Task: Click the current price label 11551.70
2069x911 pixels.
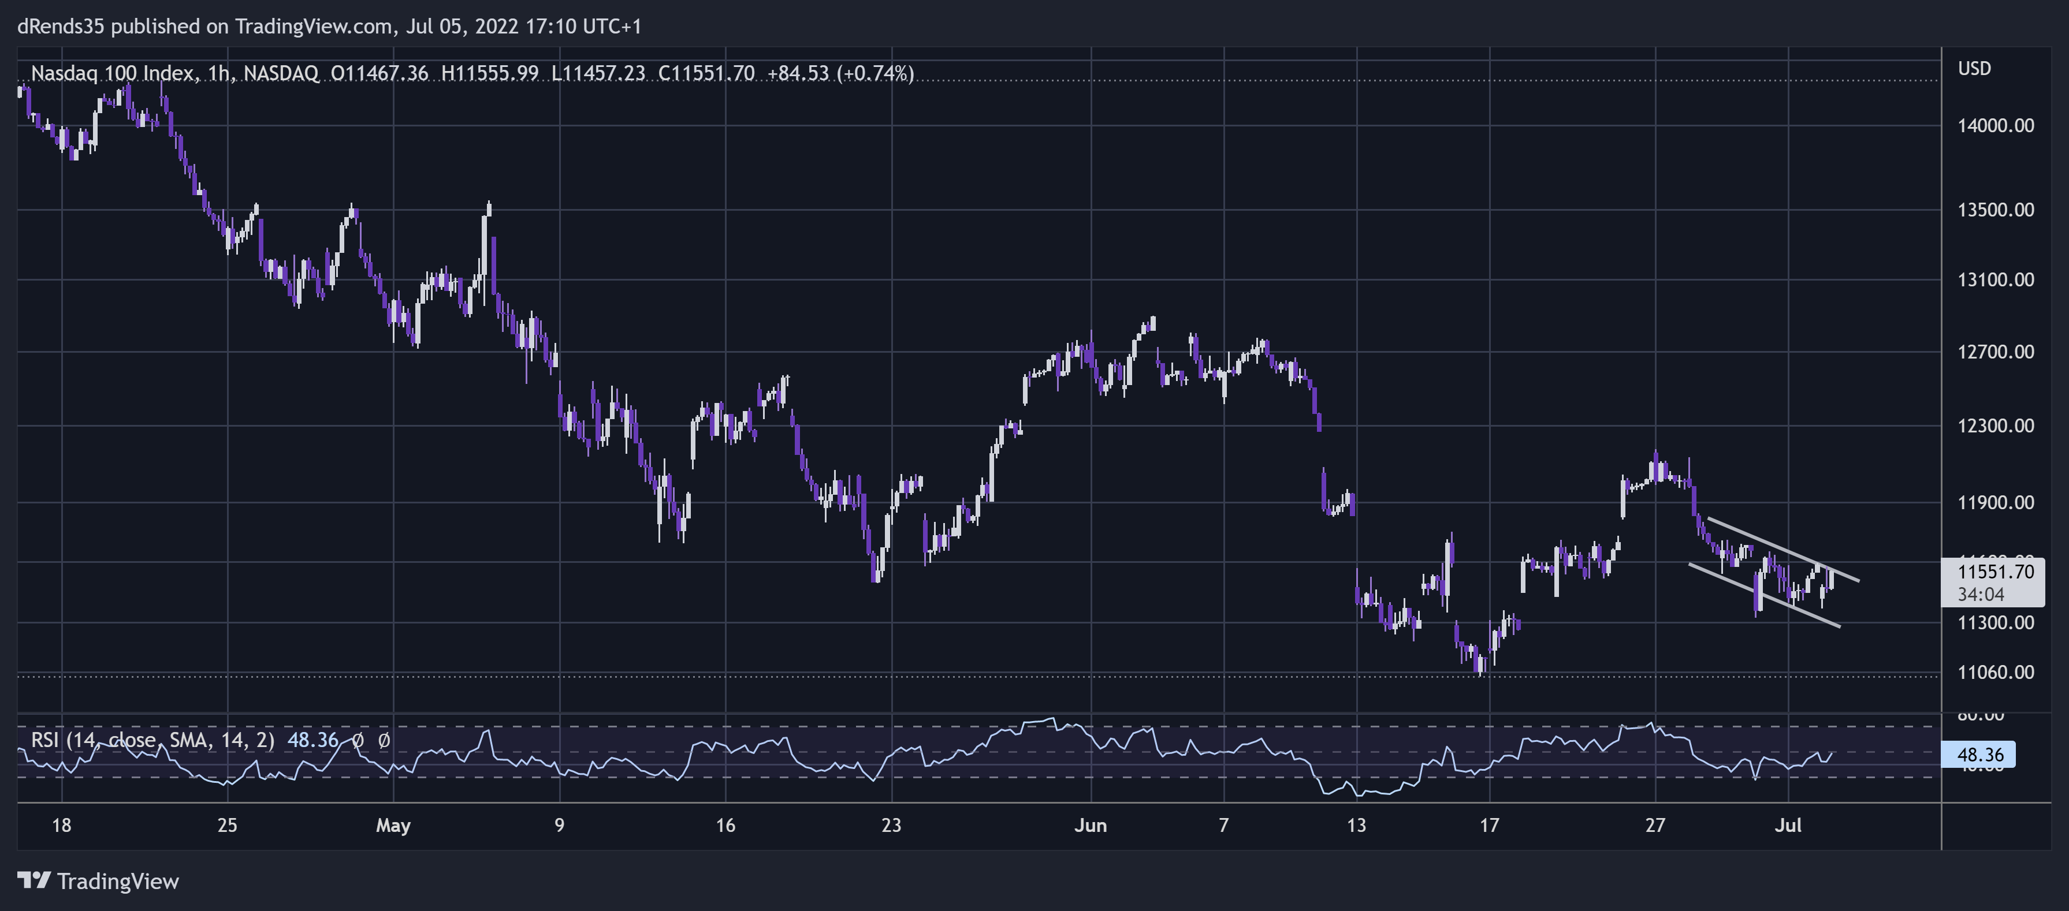Action: pyautogui.click(x=1996, y=572)
